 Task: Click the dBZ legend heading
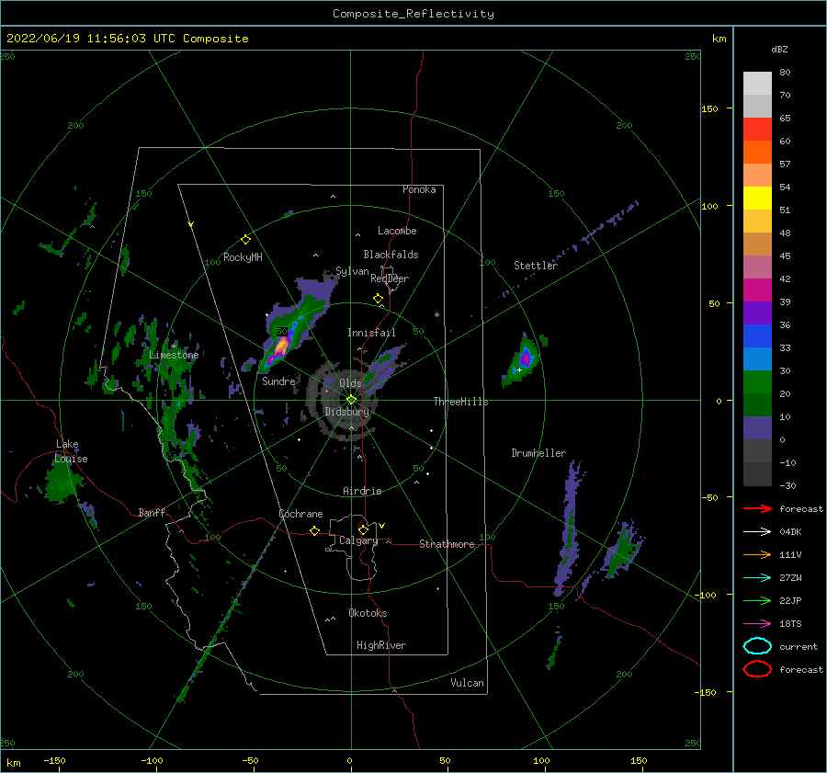[779, 50]
